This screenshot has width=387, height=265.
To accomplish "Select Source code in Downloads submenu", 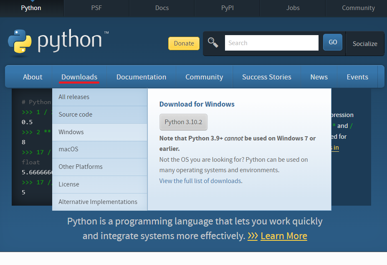I will (x=100, y=115).
